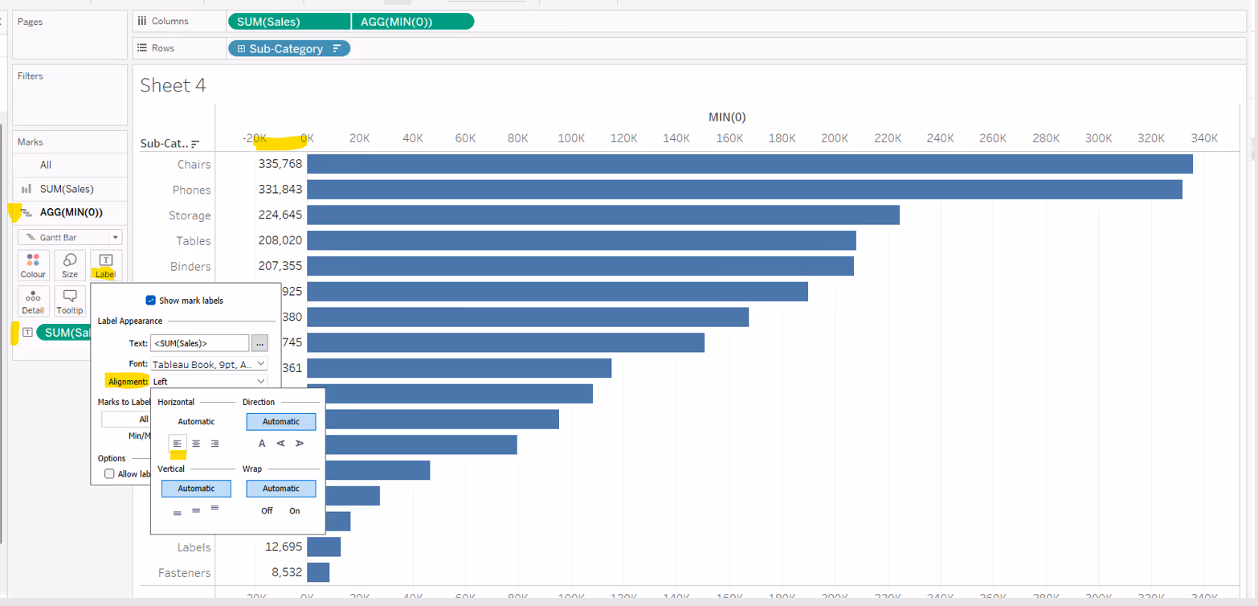
Task: Click the Storage bar
Action: click(603, 215)
